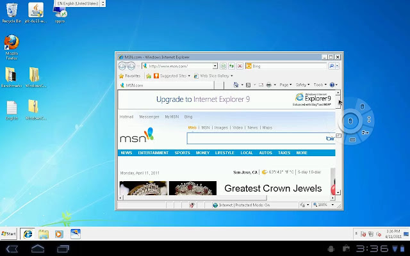Select the MSN.com browser tab
The width and height of the screenshot is (410, 256).
167,85
